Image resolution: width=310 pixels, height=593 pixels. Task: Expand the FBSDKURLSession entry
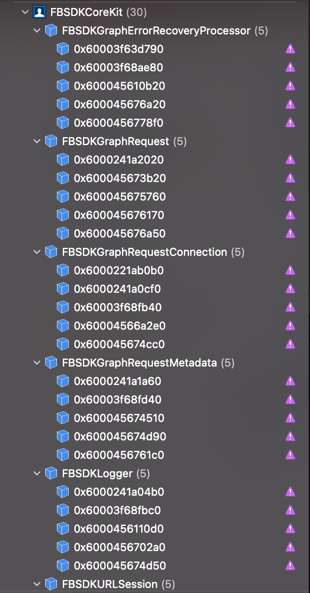(x=36, y=584)
